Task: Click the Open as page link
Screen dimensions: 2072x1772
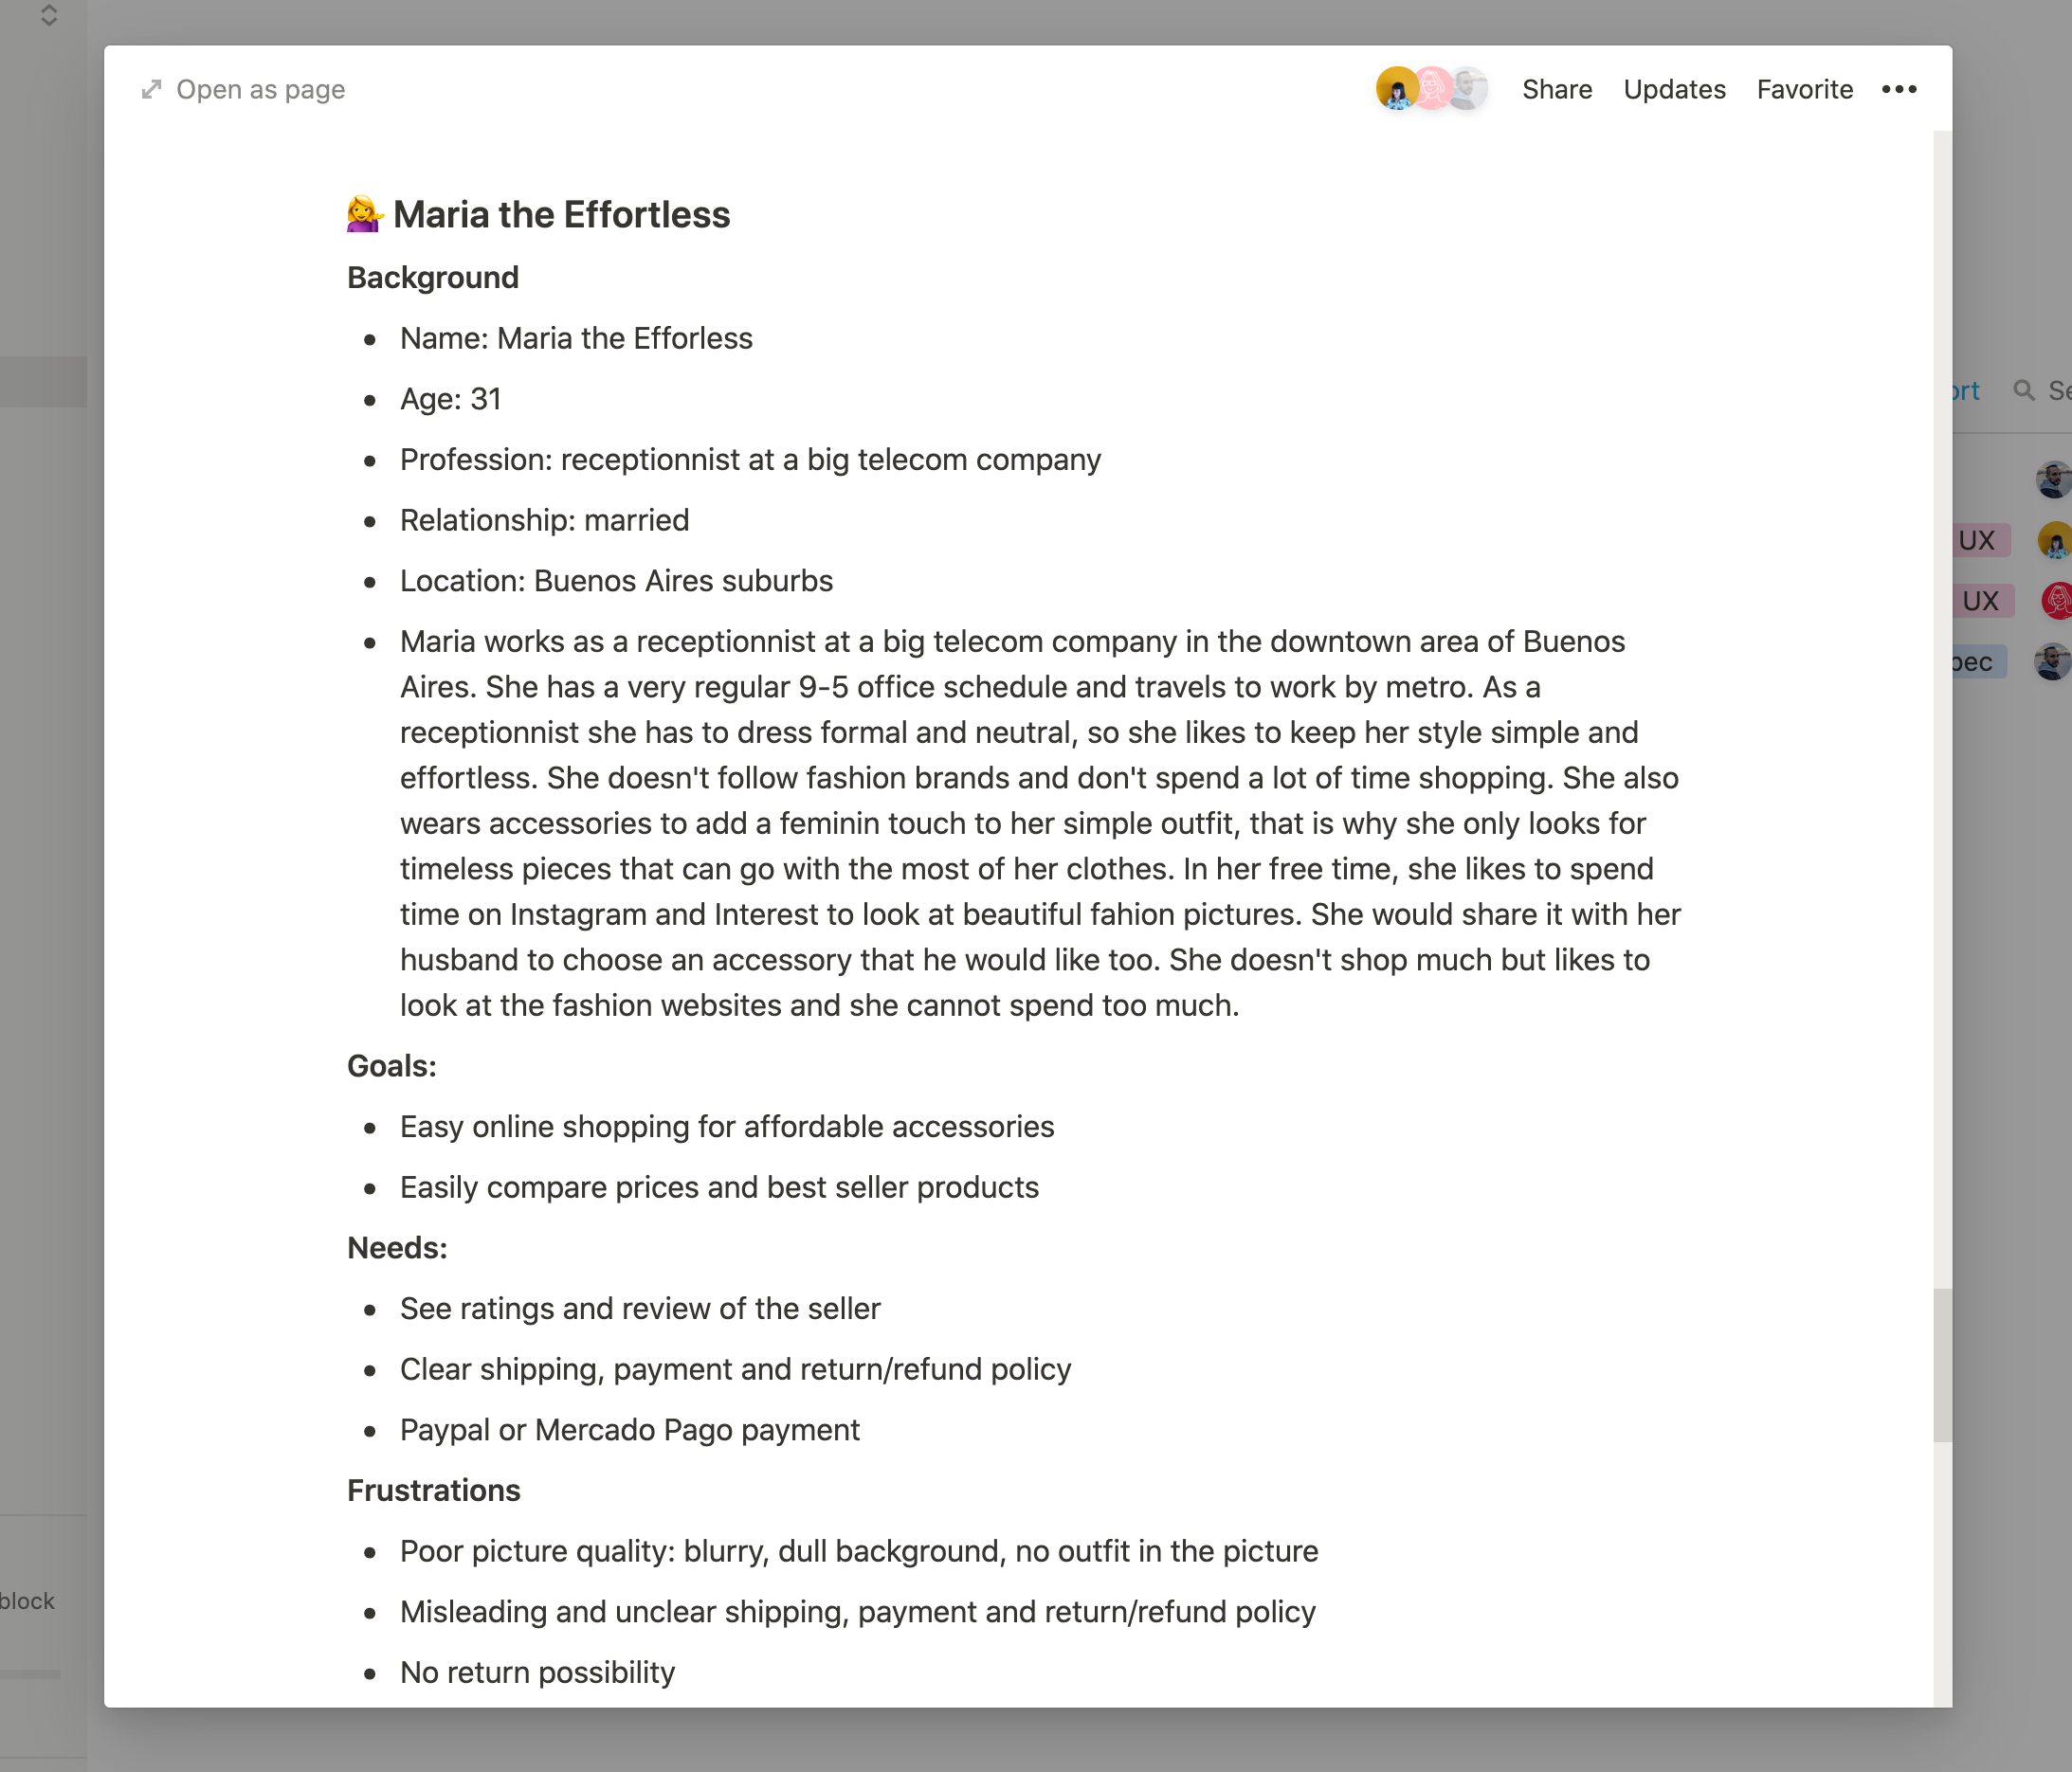Action: 260,90
